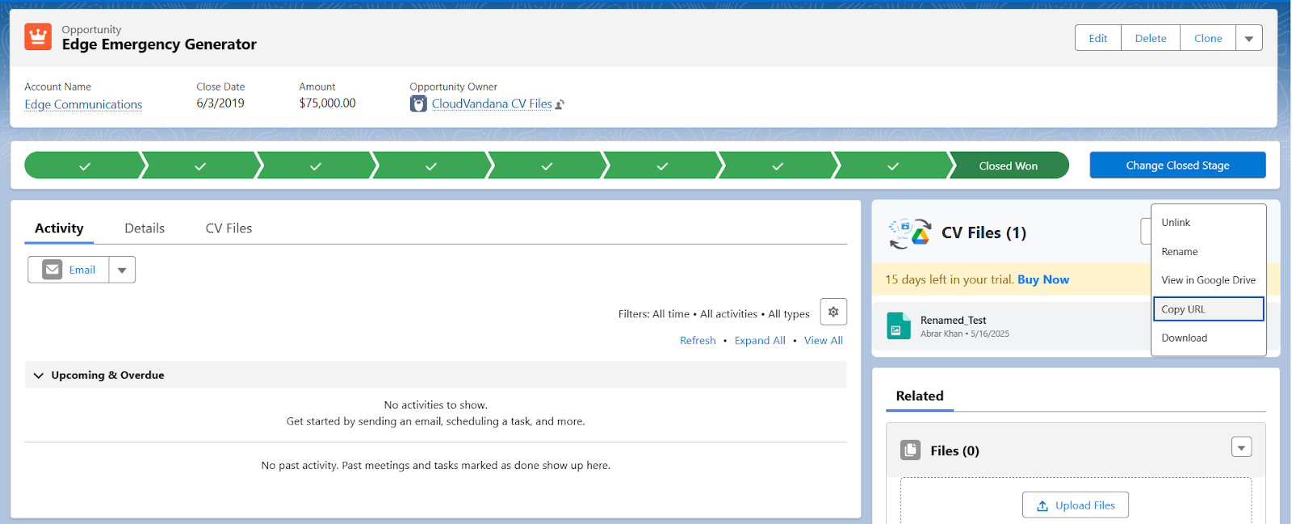Image resolution: width=1292 pixels, height=524 pixels.
Task: Select View in Google Drive option
Action: click(x=1208, y=280)
